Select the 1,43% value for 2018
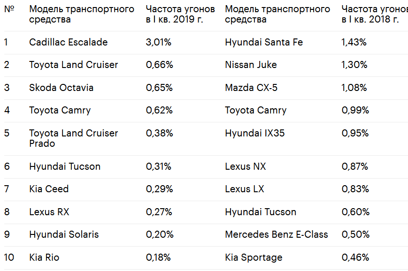Image resolution: width=408 pixels, height=271 pixels. pos(354,42)
